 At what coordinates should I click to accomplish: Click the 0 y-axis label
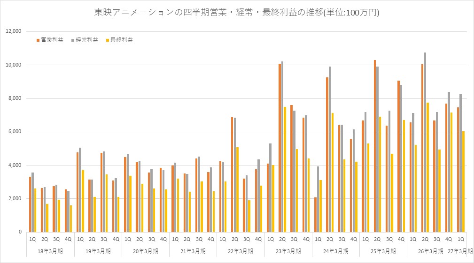coord(20,232)
